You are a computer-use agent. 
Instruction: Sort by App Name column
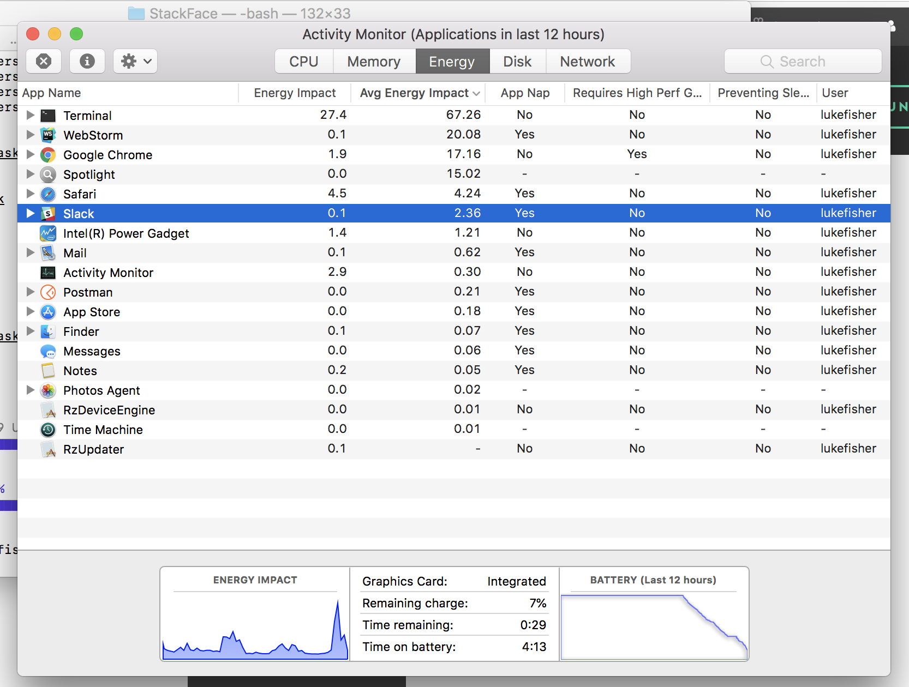click(128, 93)
